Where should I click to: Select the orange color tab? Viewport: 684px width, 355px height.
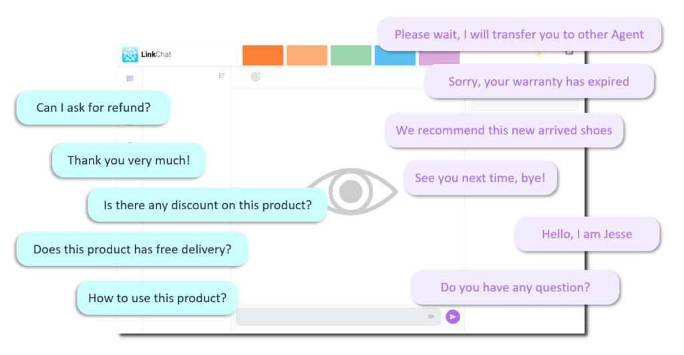coord(263,55)
